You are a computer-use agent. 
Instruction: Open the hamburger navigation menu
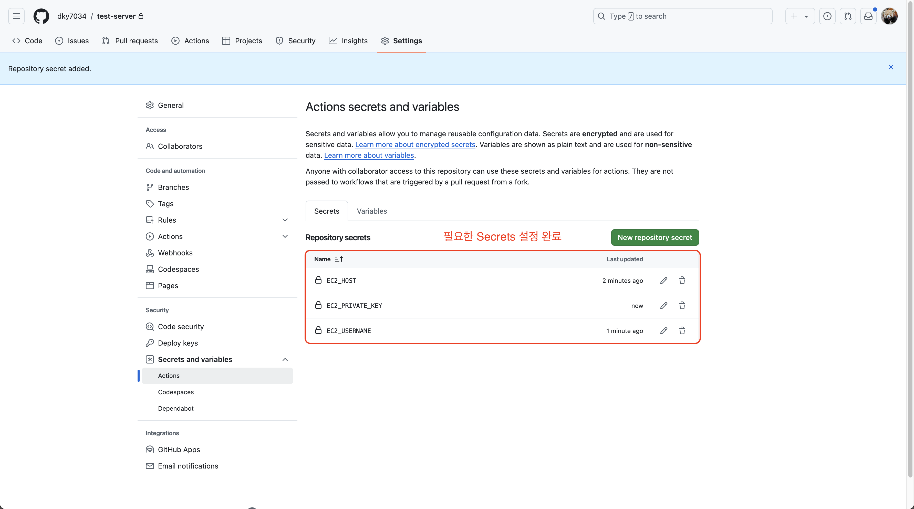(16, 16)
